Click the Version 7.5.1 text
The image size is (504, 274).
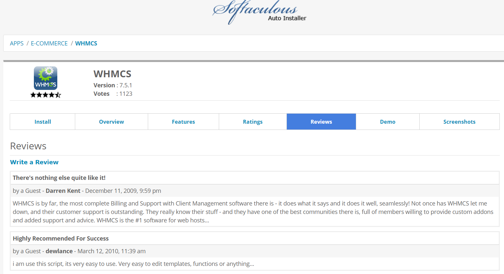coord(113,85)
